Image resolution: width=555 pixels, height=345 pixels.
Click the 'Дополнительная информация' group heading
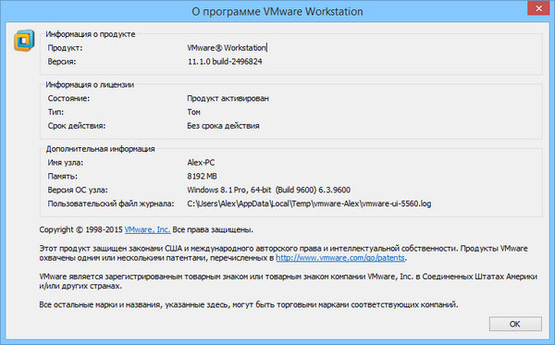(x=100, y=149)
